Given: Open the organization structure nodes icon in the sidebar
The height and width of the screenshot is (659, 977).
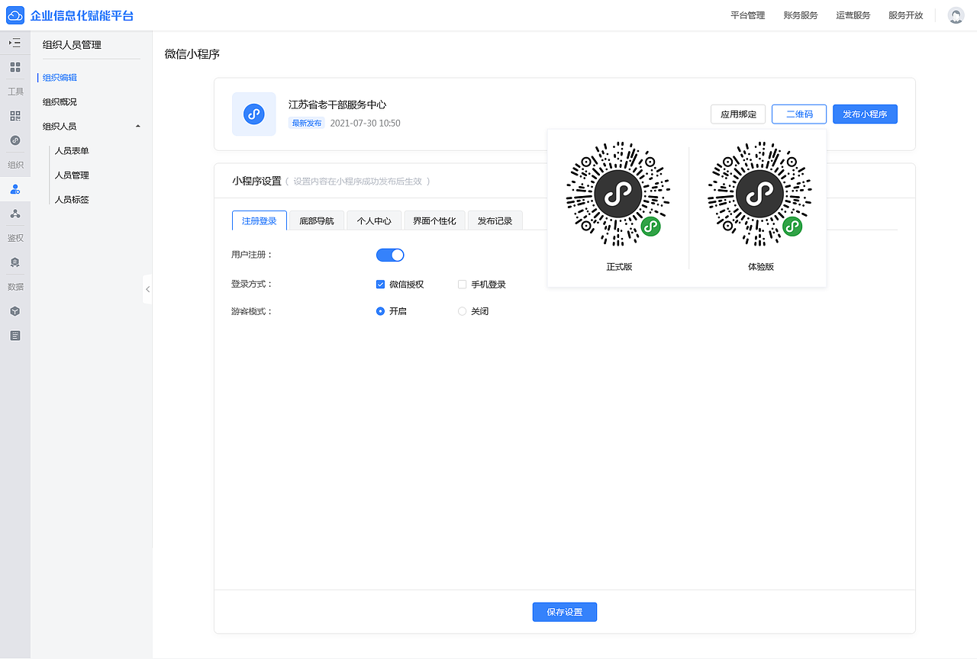Looking at the screenshot, I should tap(15, 214).
